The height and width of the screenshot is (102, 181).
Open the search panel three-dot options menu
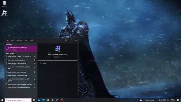coord(72,40)
